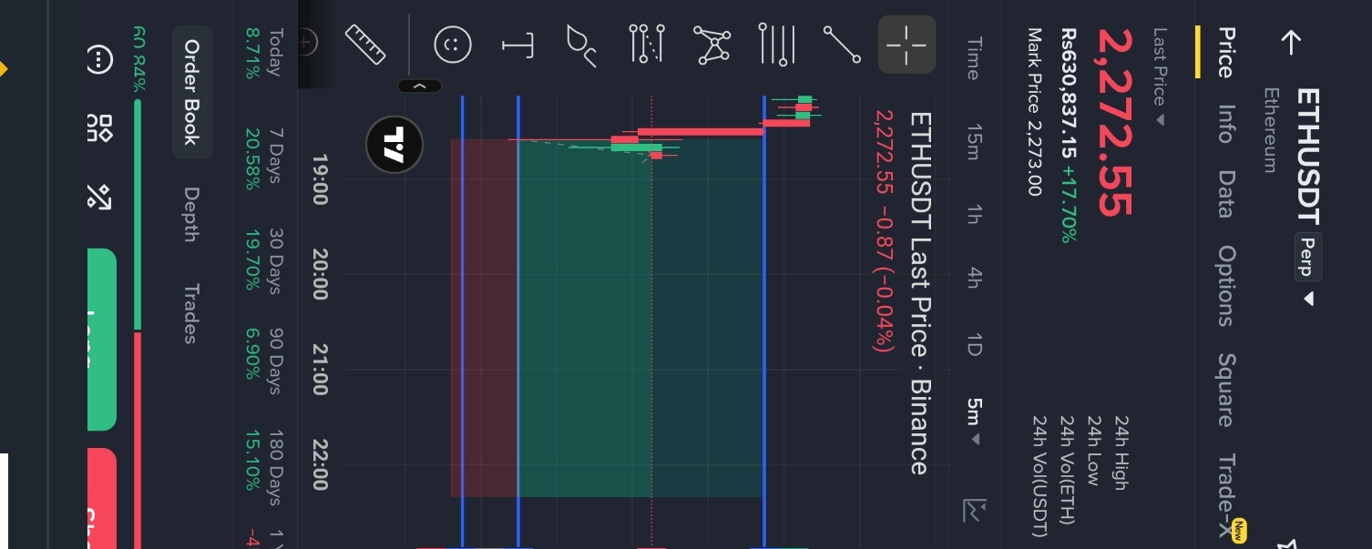
Task: Collapse the drawing toolbar with chevron
Action: click(x=420, y=86)
